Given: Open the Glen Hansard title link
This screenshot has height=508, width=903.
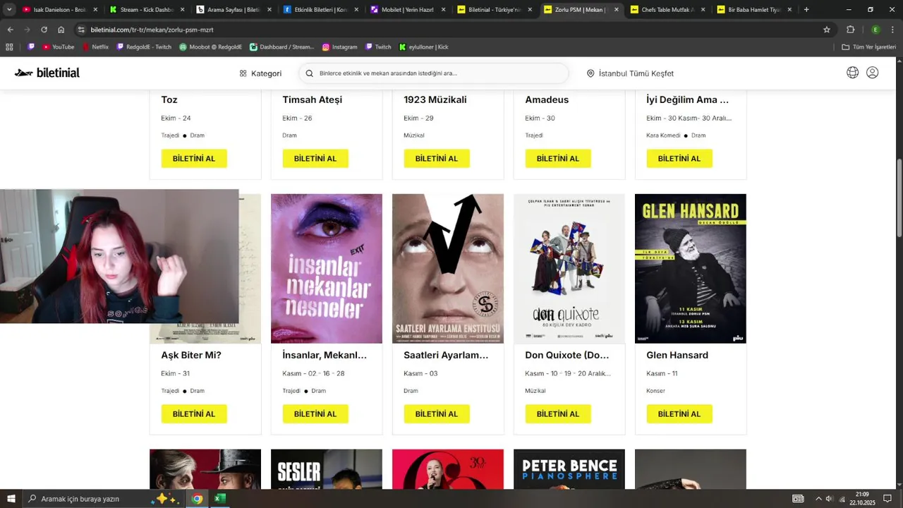Looking at the screenshot, I should click(x=677, y=355).
